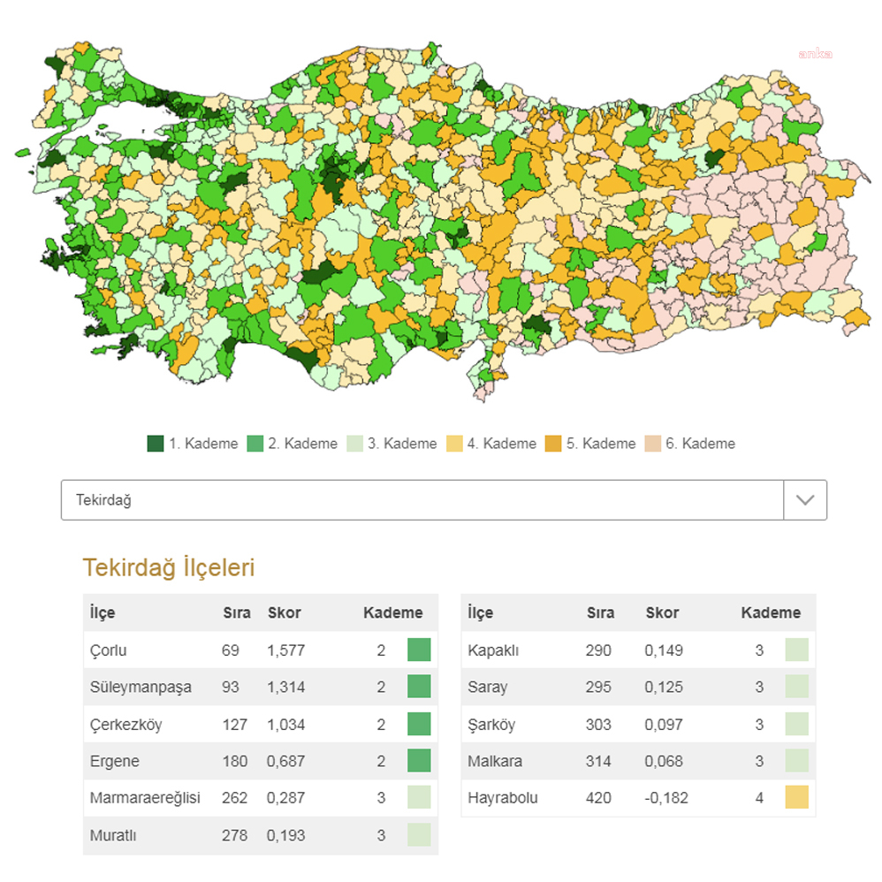This screenshot has height=882, width=882.
Task: Click the Kademe header in right table
Action: coord(771,612)
